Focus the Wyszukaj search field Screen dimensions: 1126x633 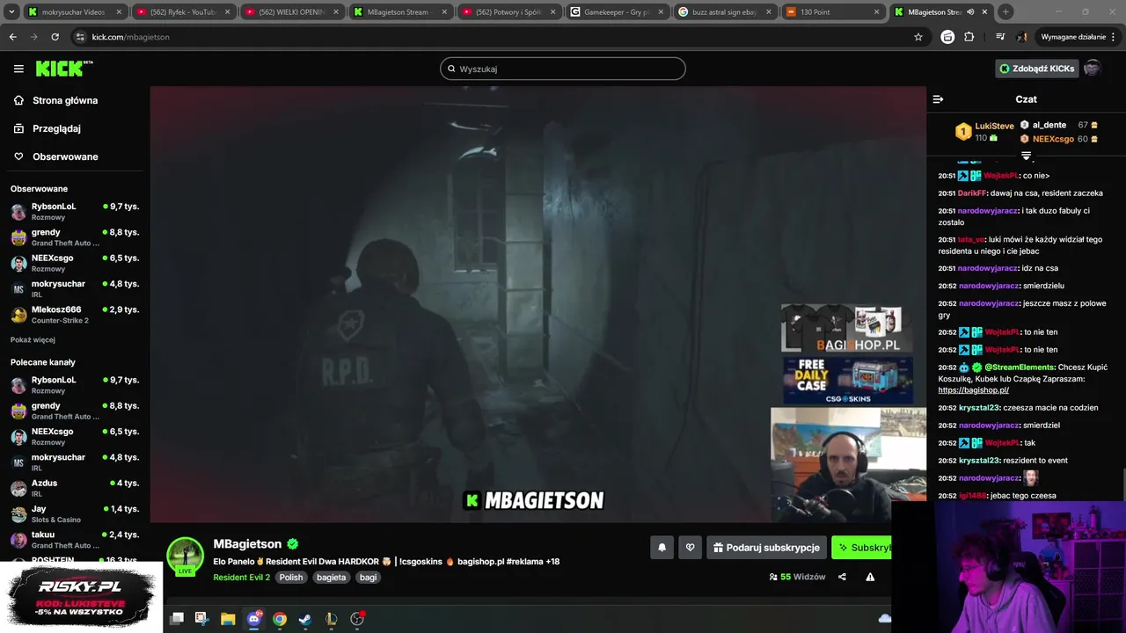[x=563, y=69]
